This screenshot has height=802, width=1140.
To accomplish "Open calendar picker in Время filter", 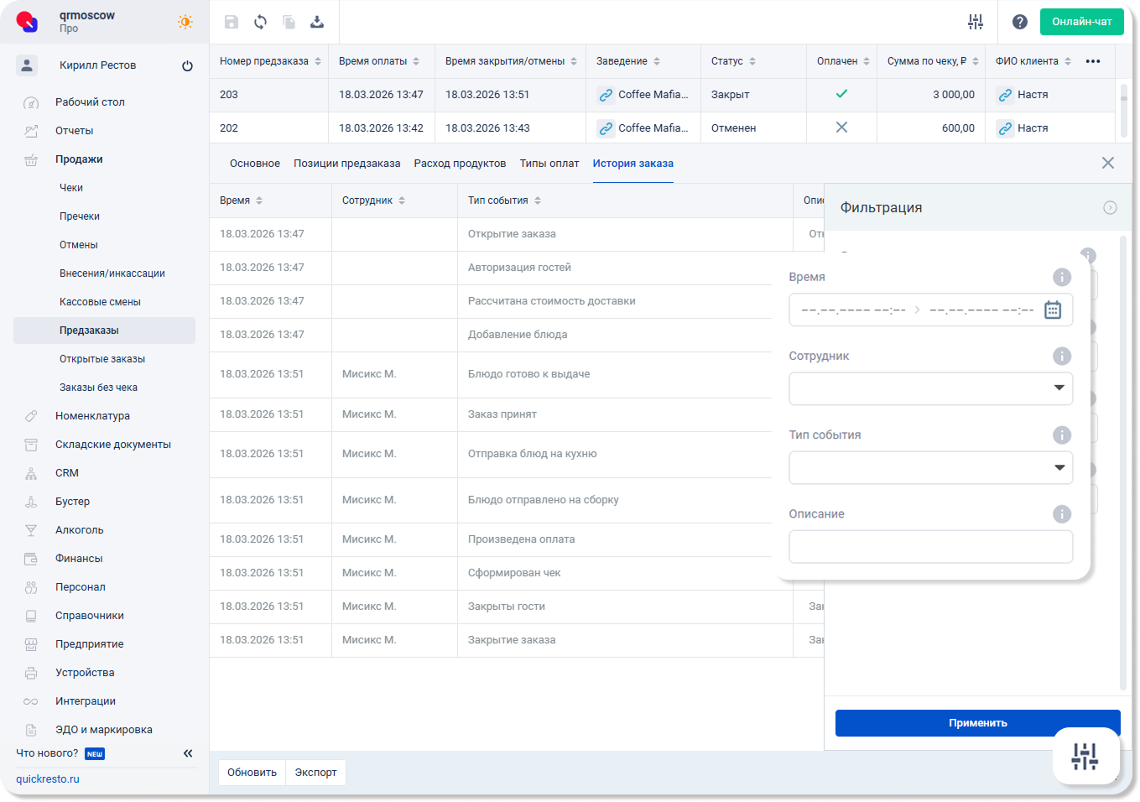I will coord(1053,310).
